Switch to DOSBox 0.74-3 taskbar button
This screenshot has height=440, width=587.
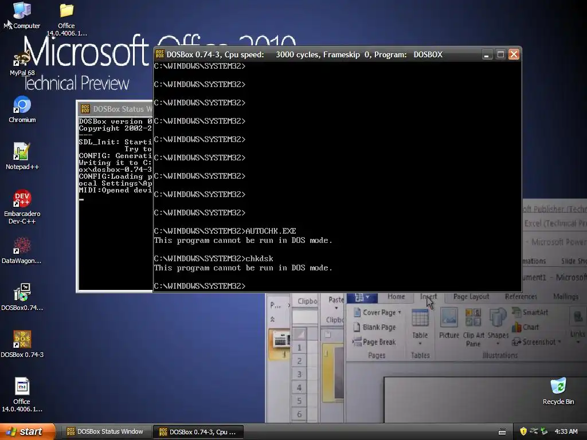tap(198, 432)
